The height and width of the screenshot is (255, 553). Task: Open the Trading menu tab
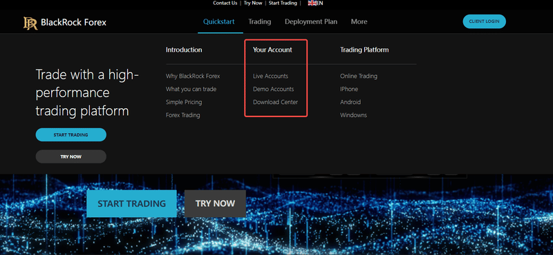point(260,22)
